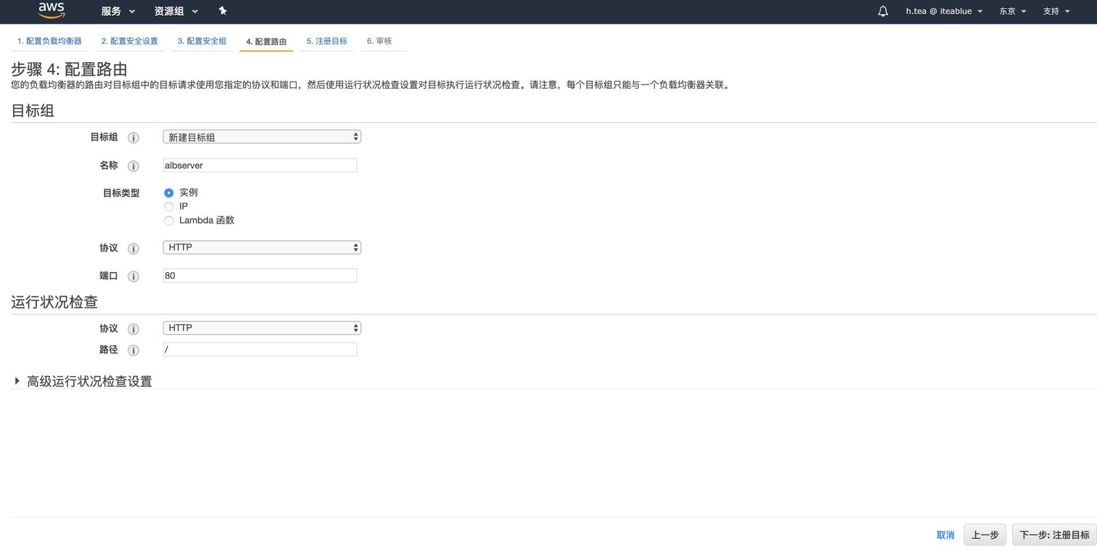Show info for 端口 field
This screenshot has width=1097, height=547.
[134, 276]
